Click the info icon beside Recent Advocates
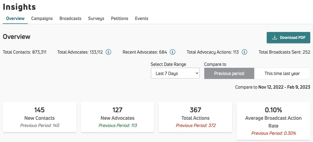 pyautogui.click(x=173, y=52)
